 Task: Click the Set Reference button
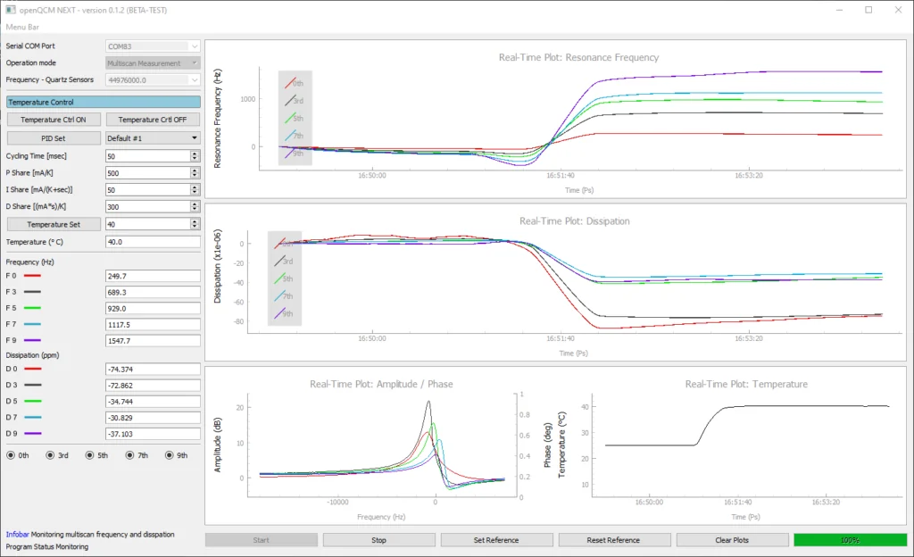[x=496, y=540]
